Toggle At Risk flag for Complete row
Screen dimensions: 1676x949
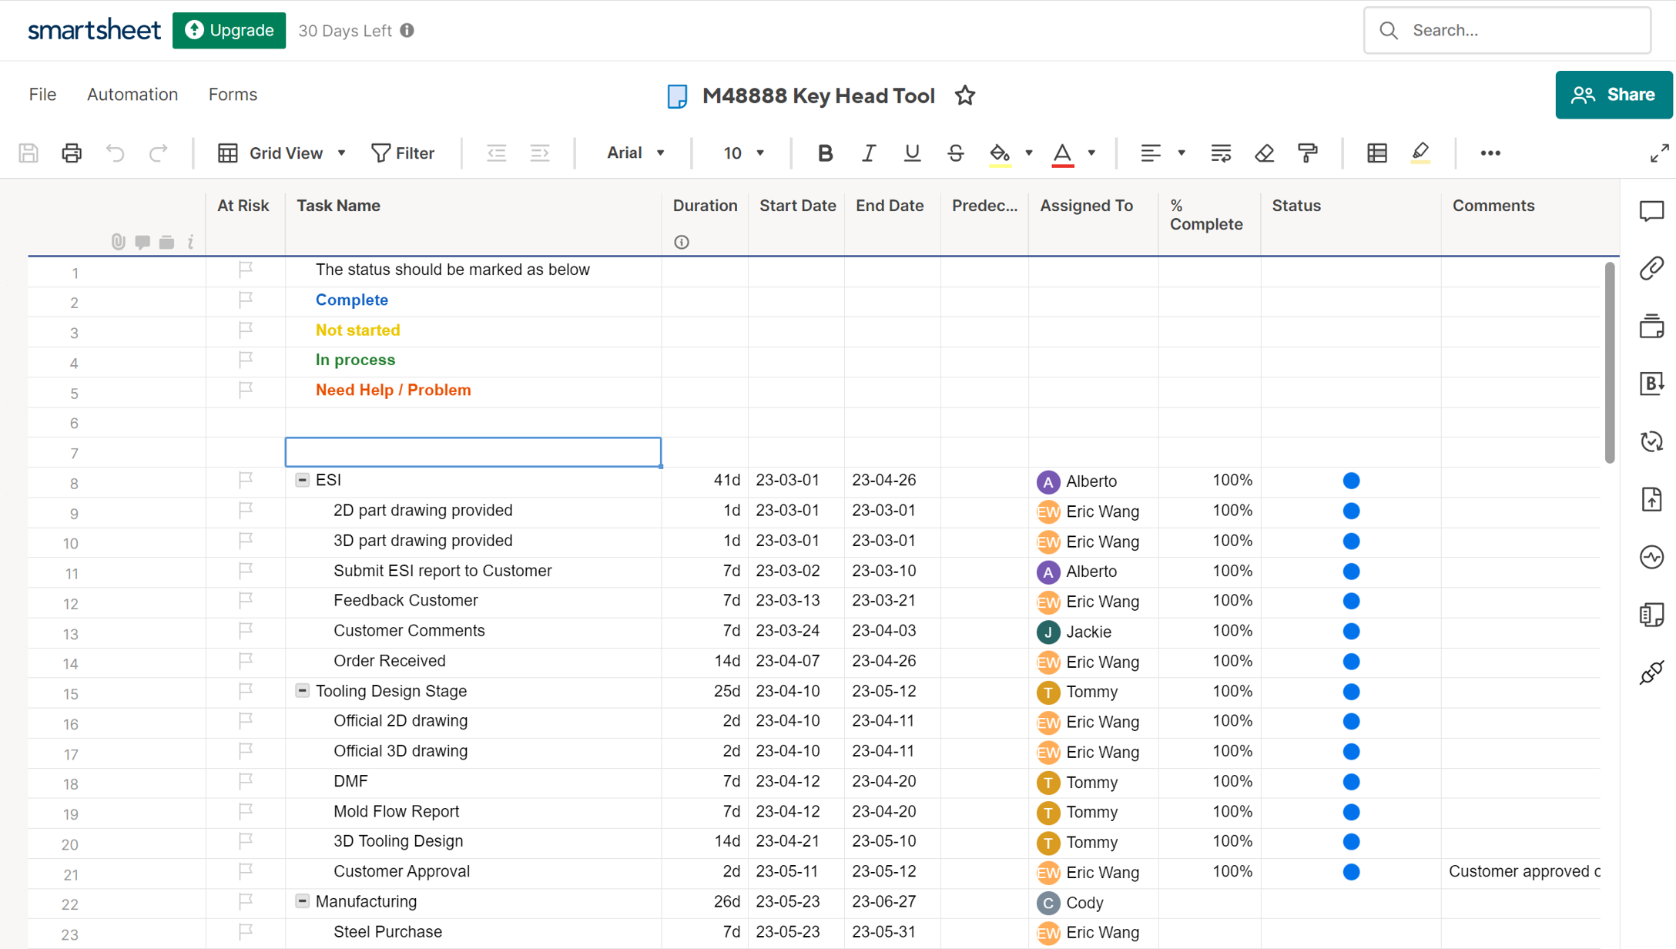(246, 299)
